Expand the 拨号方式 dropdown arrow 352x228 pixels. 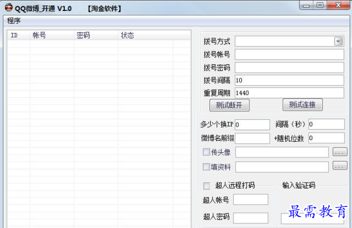[x=338, y=41]
